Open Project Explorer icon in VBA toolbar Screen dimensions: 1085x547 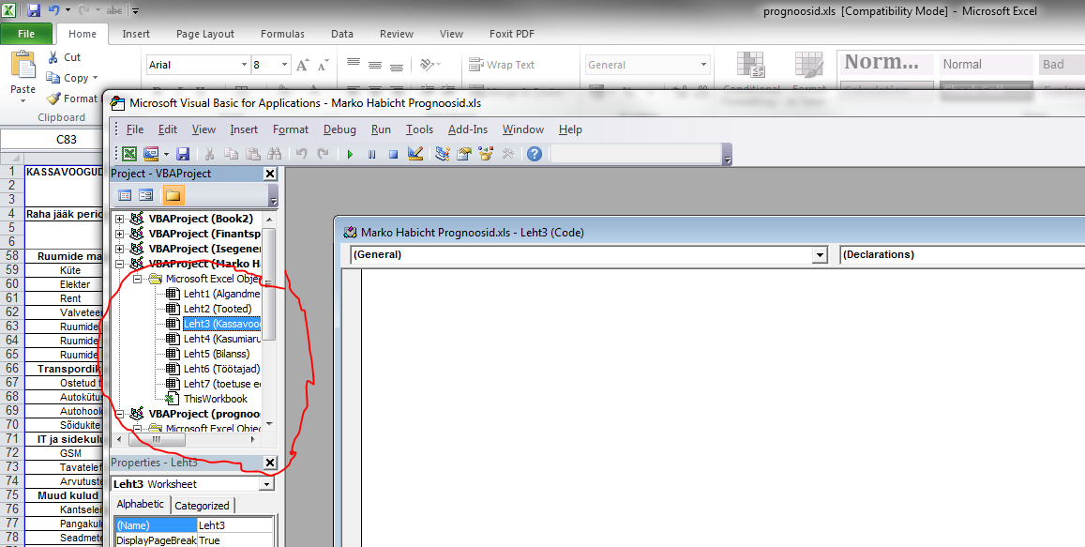coord(443,154)
